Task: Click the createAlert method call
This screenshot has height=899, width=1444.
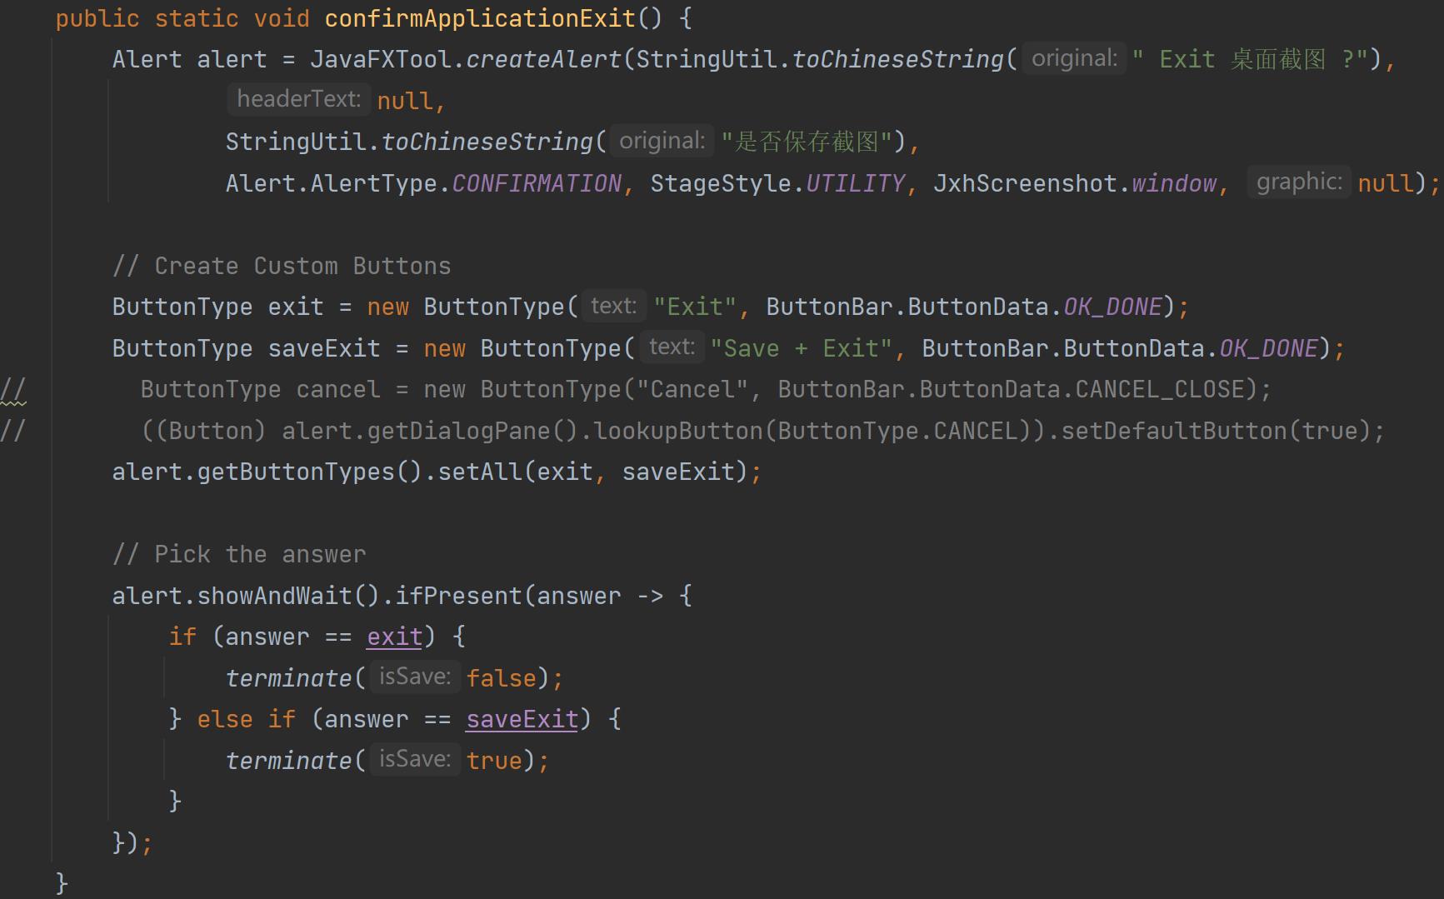Action: click(x=543, y=59)
